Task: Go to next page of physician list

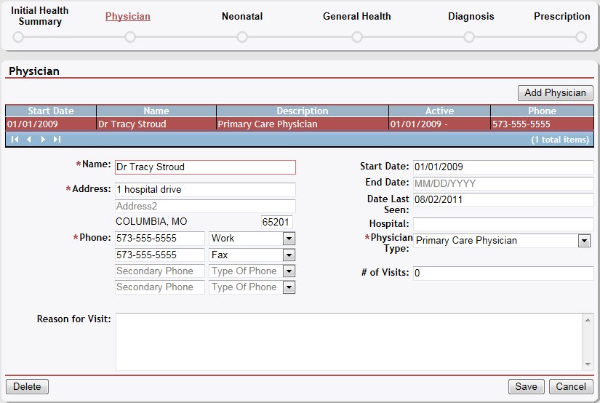Action: click(x=43, y=139)
